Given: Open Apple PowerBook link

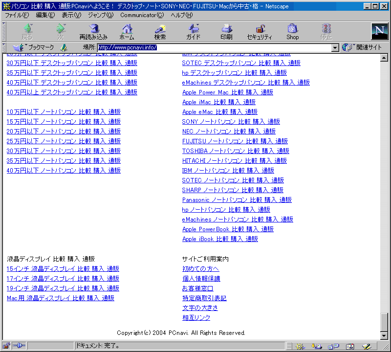Looking at the screenshot, I should (228, 229).
